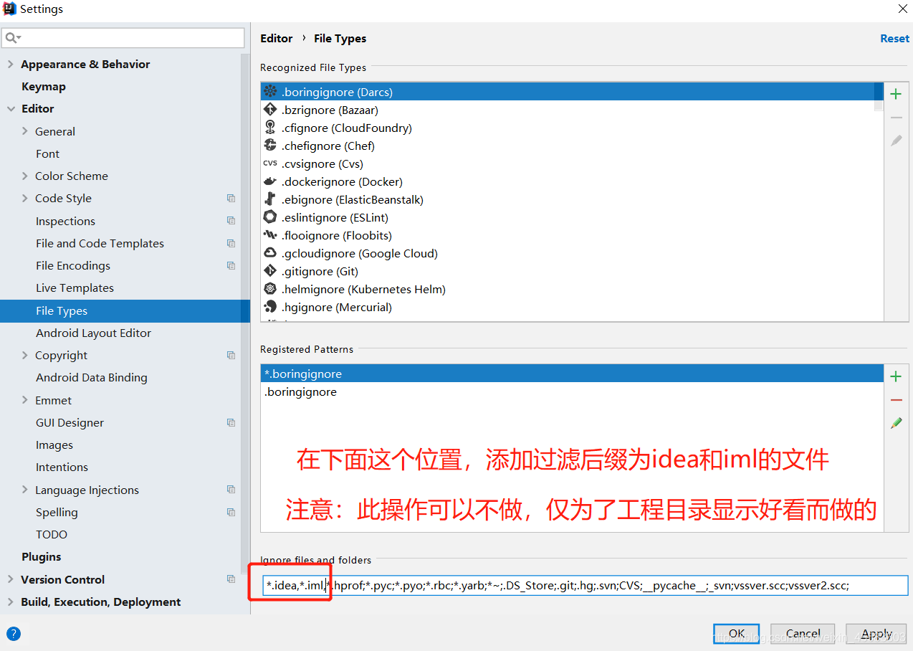Select Android Data Binding settings

pyautogui.click(x=91, y=378)
